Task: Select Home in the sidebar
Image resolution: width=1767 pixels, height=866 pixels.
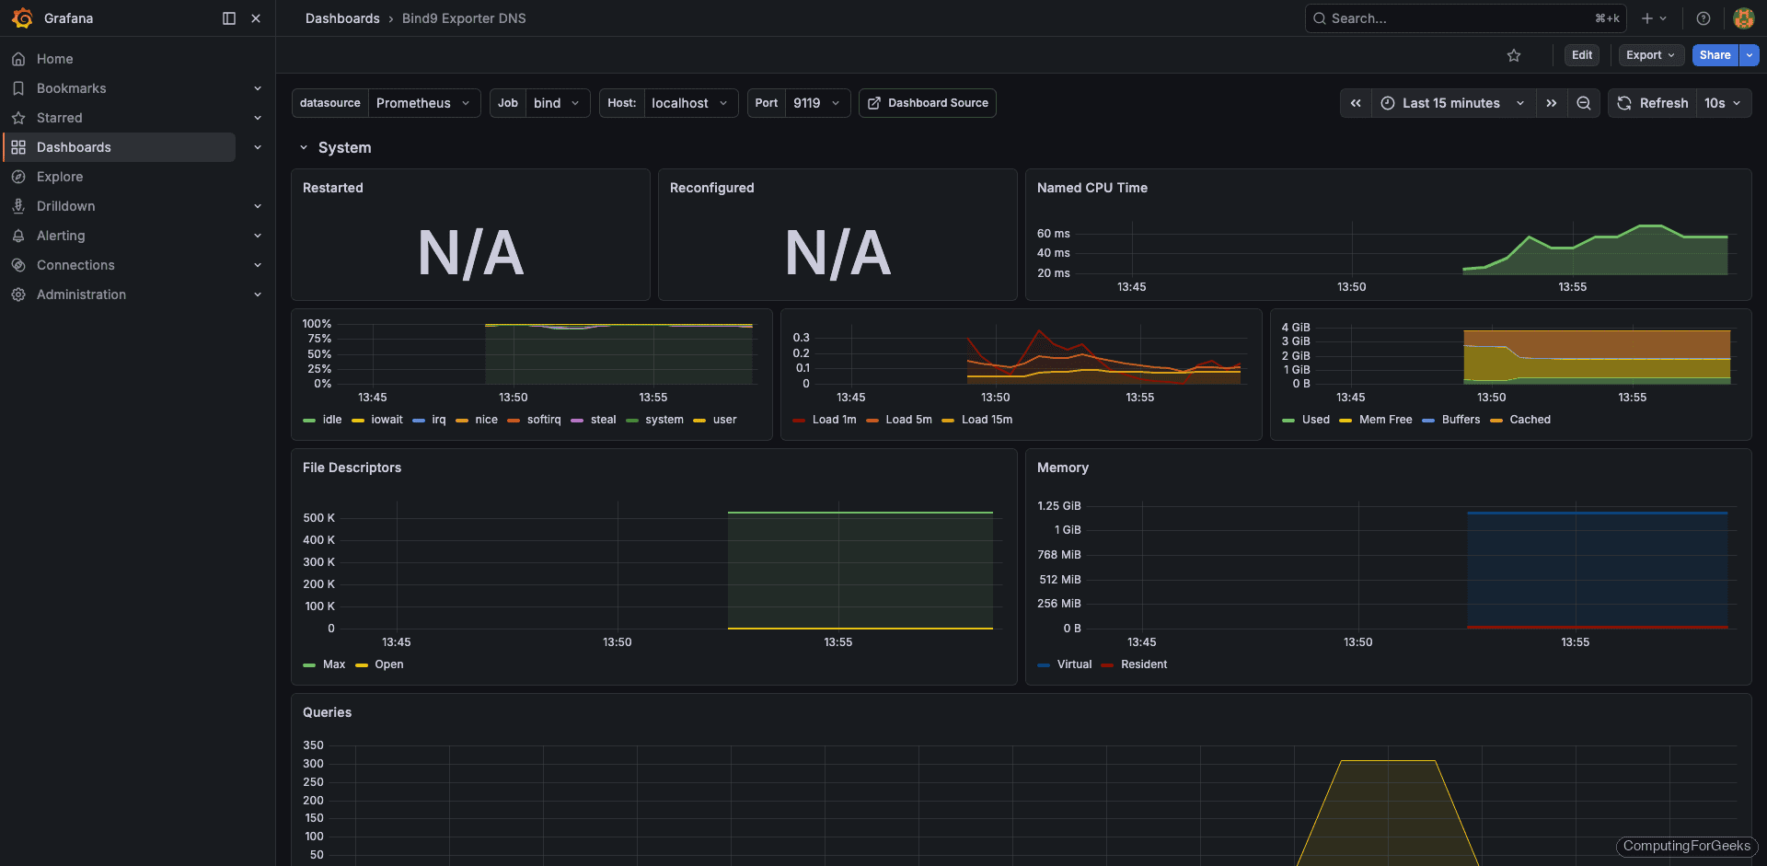Action: pyautogui.click(x=54, y=58)
